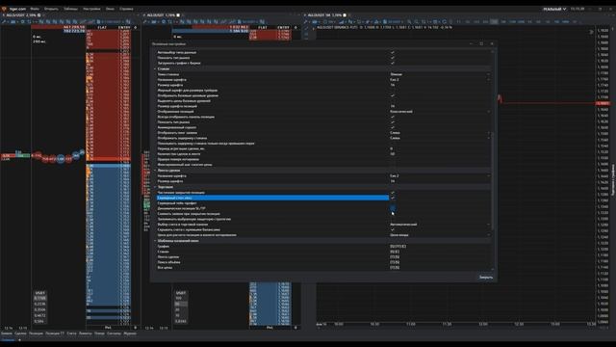Toggle 'Всегда отображать панель позиции' checkbox
The height and width of the screenshot is (347, 616).
tap(392, 117)
